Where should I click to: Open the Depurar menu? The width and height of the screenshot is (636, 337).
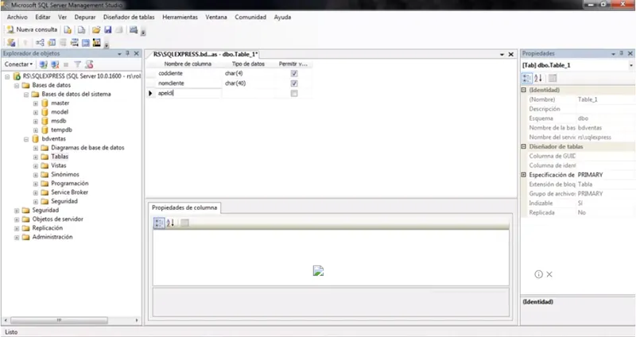pos(85,17)
